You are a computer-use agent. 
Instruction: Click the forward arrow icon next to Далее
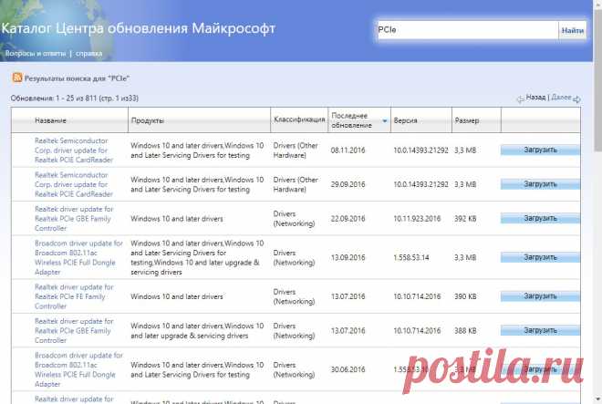(x=576, y=99)
